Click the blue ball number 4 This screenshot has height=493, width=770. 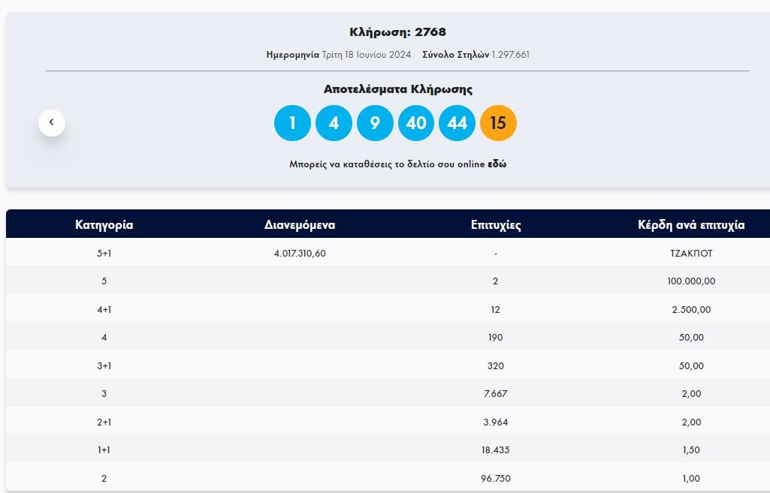click(x=334, y=123)
